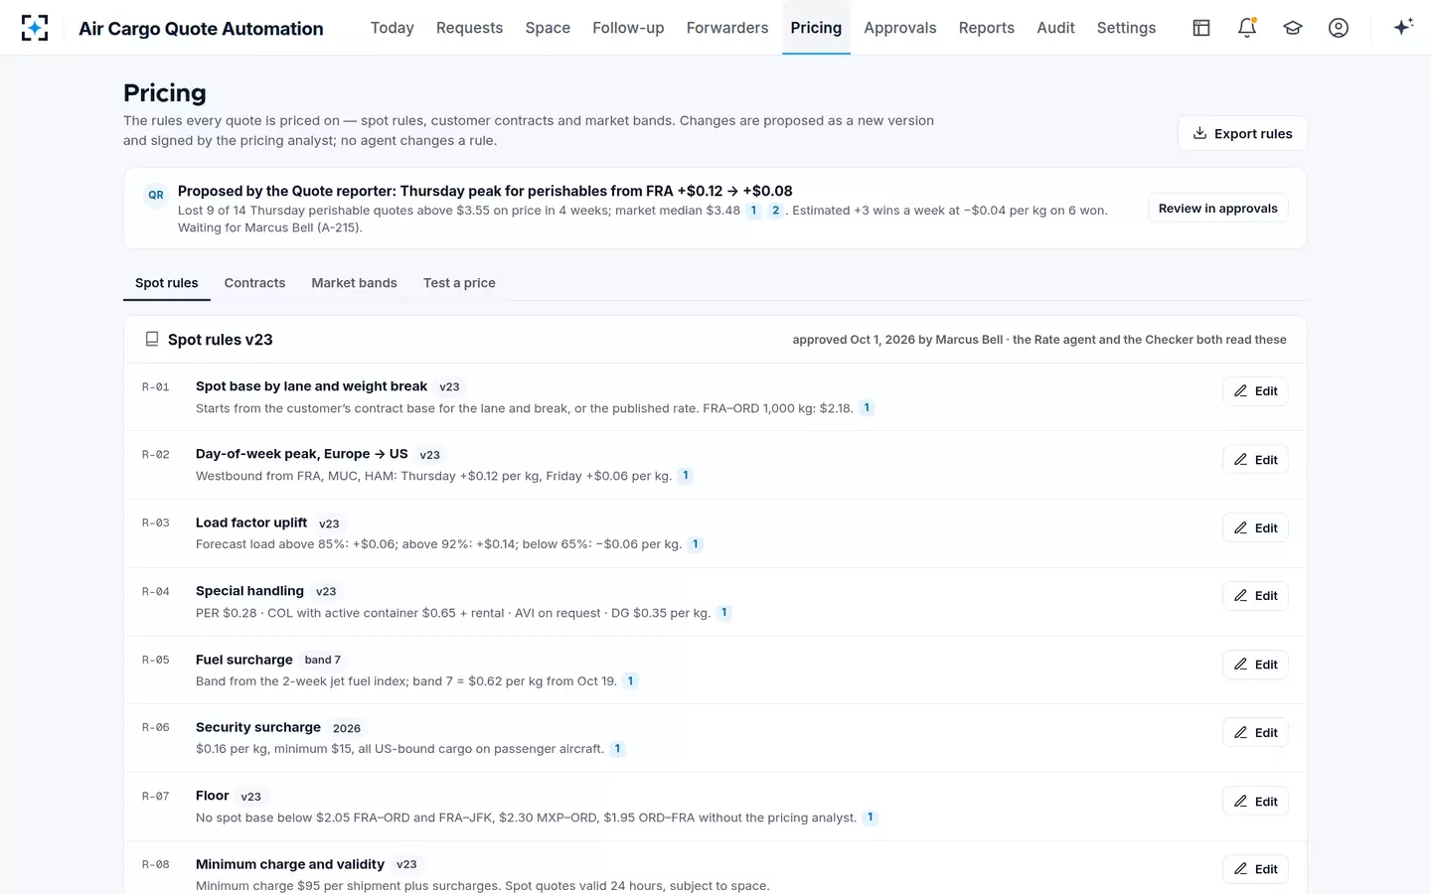Image resolution: width=1431 pixels, height=894 pixels.
Task: Select the Spot rules tab
Action: [167, 283]
